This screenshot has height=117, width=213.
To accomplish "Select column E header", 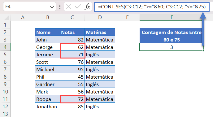I will point(127,17).
